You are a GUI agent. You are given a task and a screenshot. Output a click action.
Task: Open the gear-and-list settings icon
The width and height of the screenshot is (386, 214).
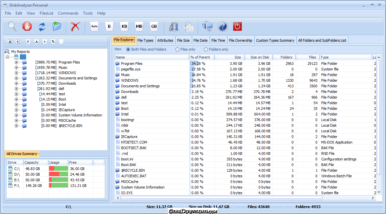click(189, 26)
